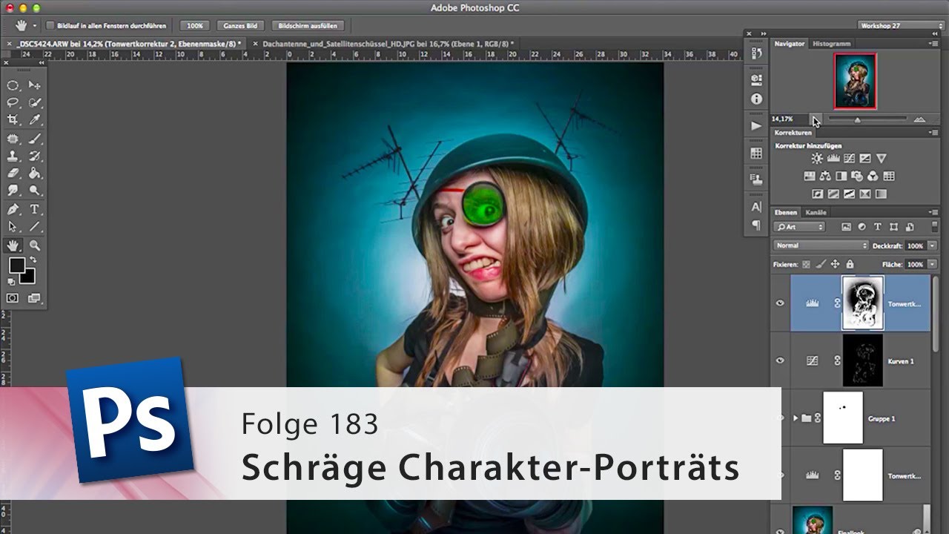This screenshot has width=949, height=534.
Task: Add a Vibrance triangle adjustment
Action: (x=882, y=159)
